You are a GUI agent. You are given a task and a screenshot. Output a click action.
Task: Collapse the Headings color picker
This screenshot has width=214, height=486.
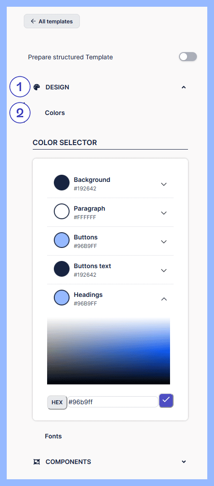coord(164,299)
